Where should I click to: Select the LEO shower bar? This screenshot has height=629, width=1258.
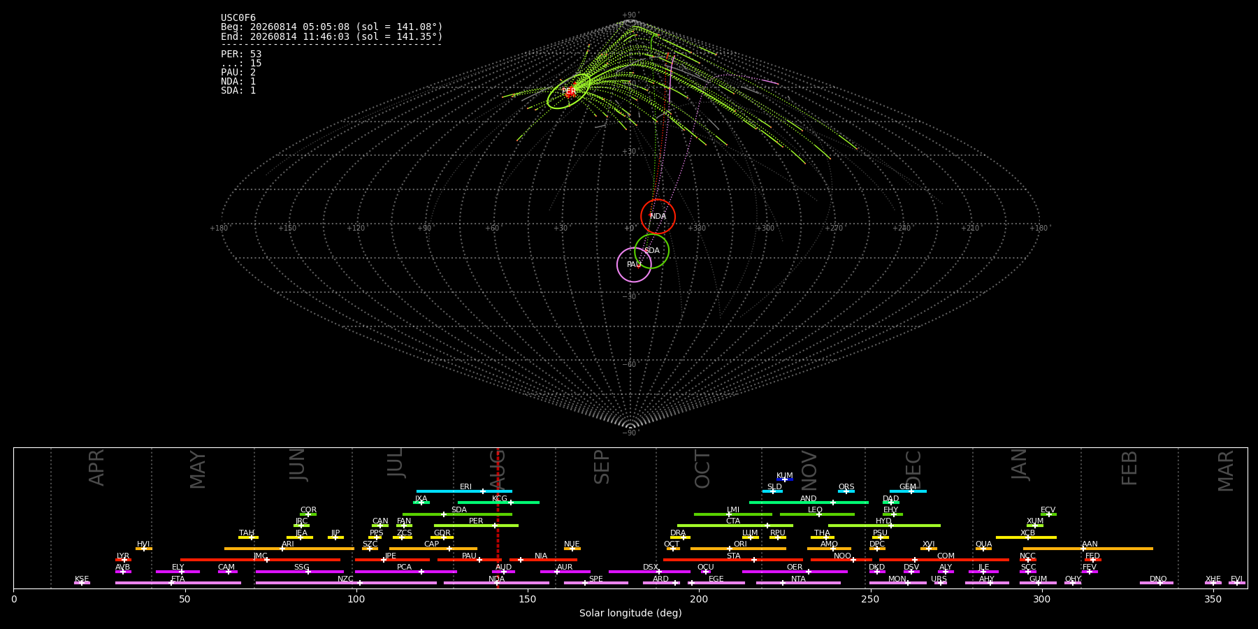817,514
